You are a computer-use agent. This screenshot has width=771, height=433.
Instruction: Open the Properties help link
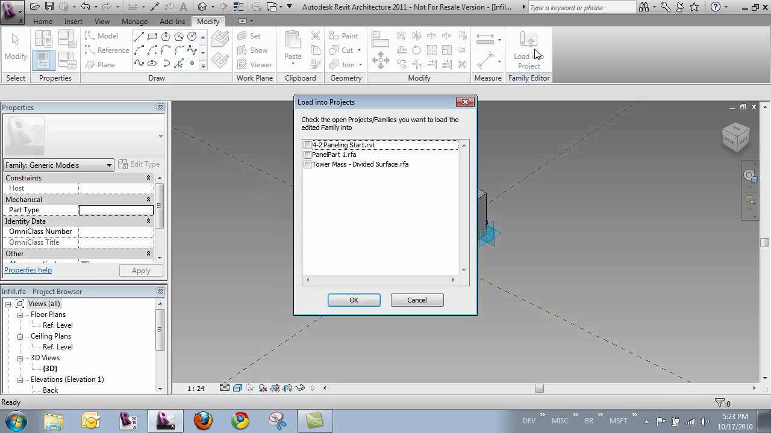pos(28,270)
